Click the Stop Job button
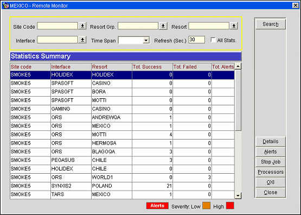Image resolution: width=301 pixels, height=215 pixels. coord(271,162)
